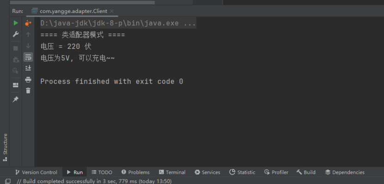
Task: Click the attach debugger bug icon
Action: [x=16, y=59]
